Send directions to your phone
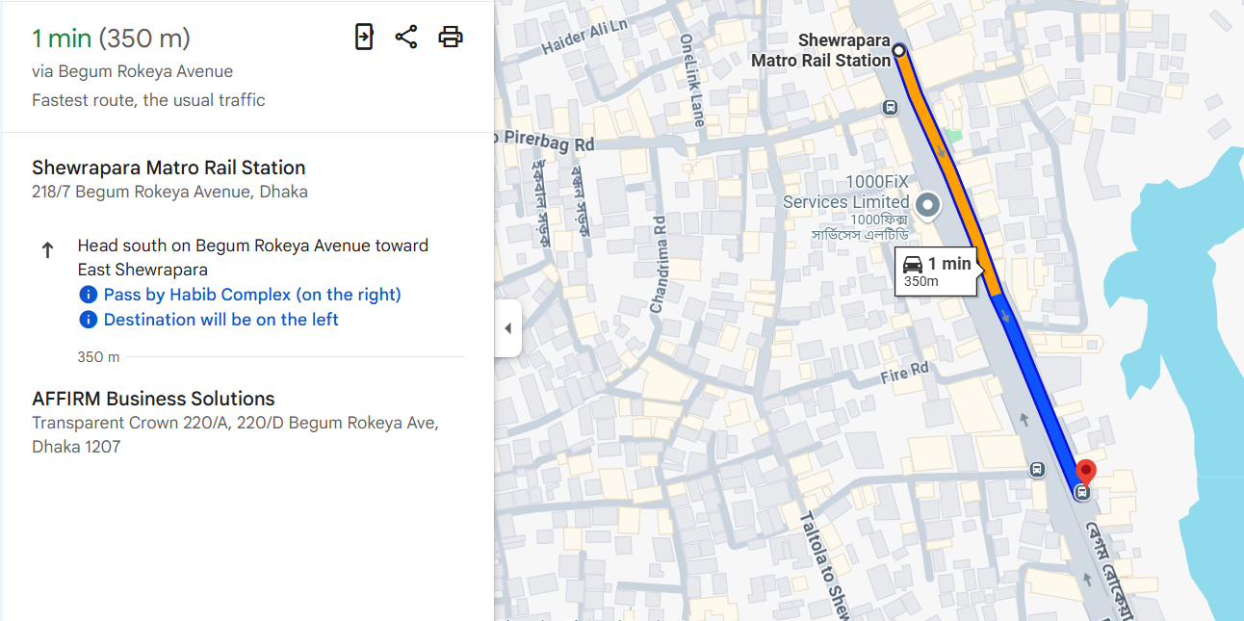The width and height of the screenshot is (1244, 621). (x=363, y=36)
